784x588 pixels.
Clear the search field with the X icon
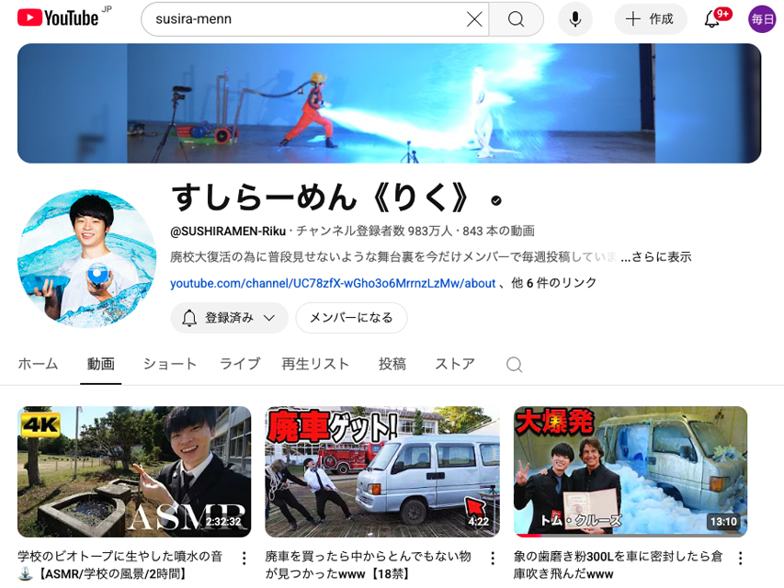pyautogui.click(x=473, y=18)
